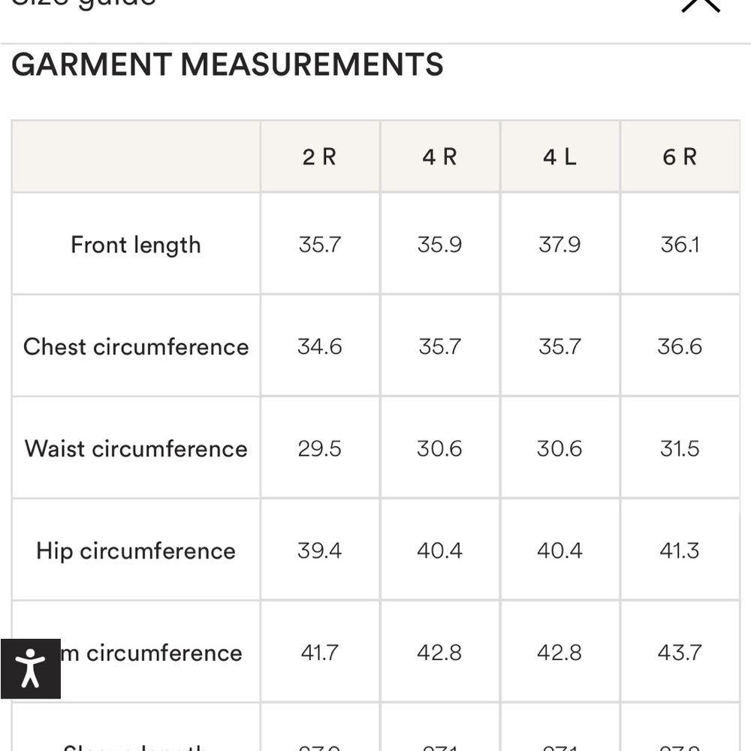
Task: Click the 6 R hem circumference value 43.7
Action: click(x=680, y=653)
